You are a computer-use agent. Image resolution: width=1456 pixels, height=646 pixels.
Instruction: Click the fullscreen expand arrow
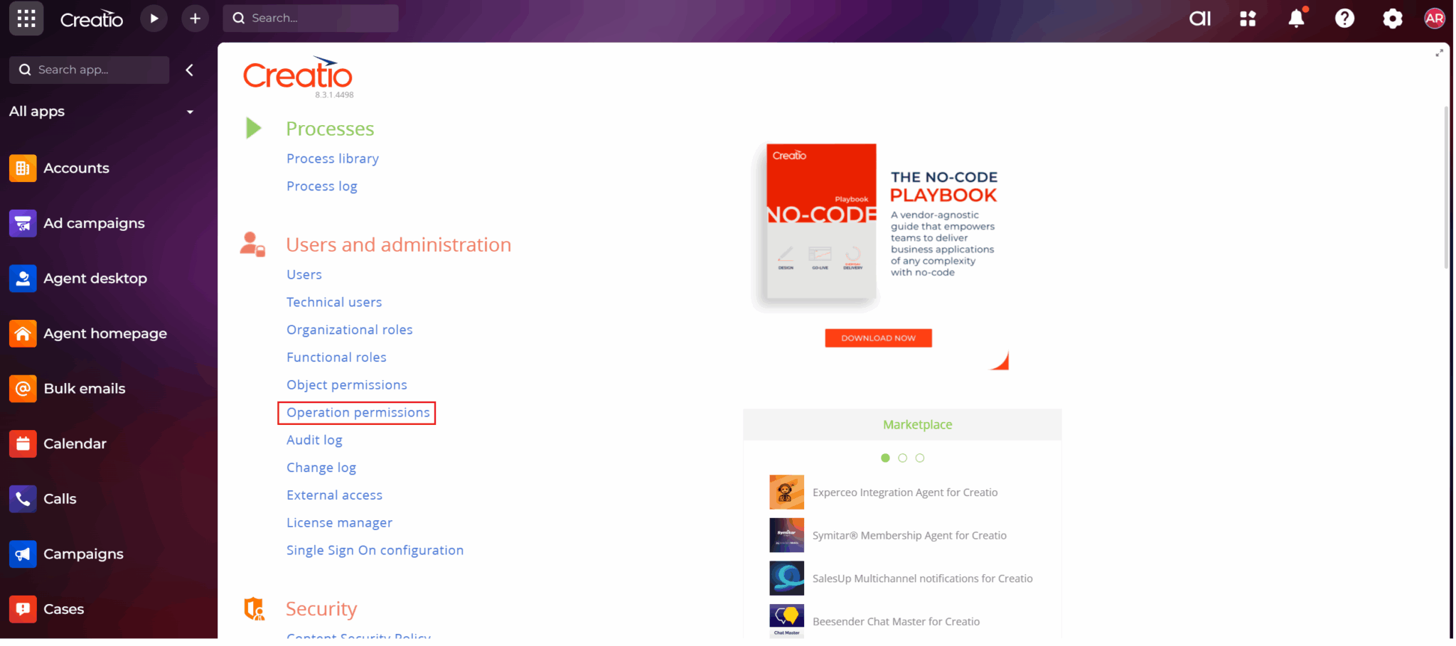pos(1440,52)
